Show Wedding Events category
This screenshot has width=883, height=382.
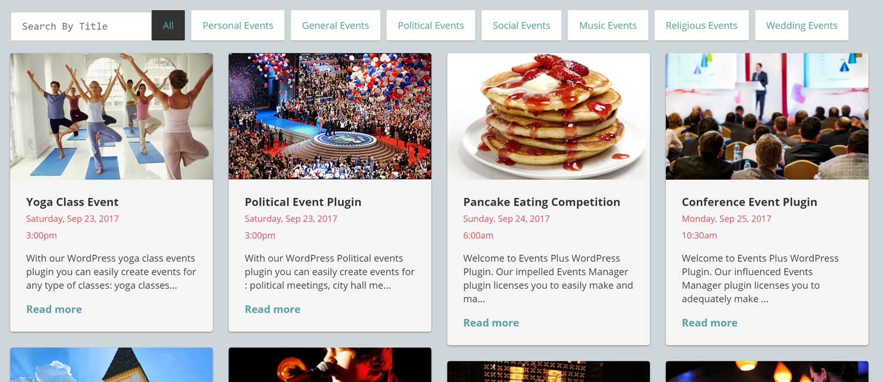(801, 26)
